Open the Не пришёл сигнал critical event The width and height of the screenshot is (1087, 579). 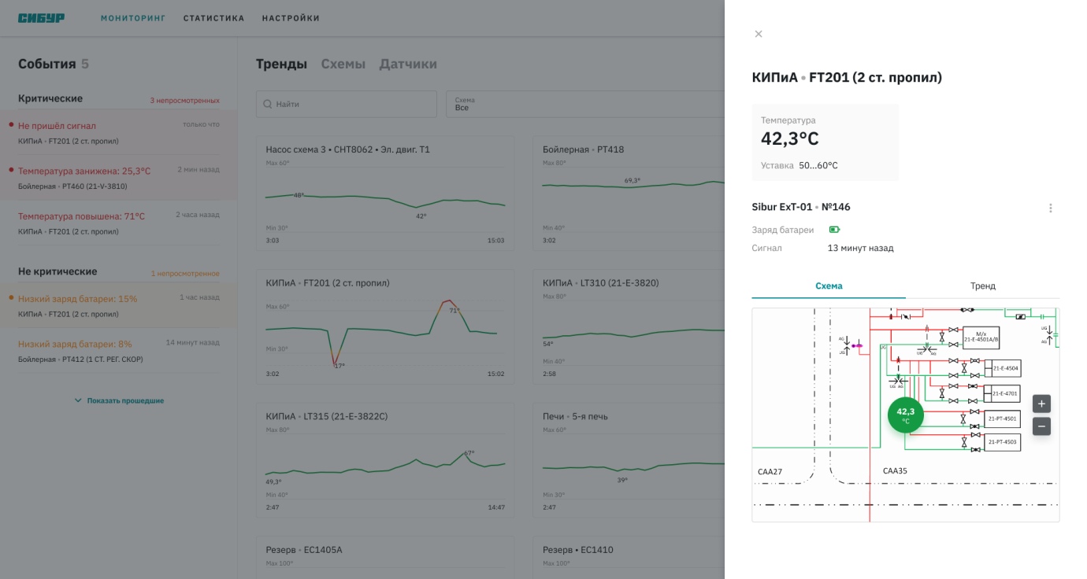tap(119, 132)
